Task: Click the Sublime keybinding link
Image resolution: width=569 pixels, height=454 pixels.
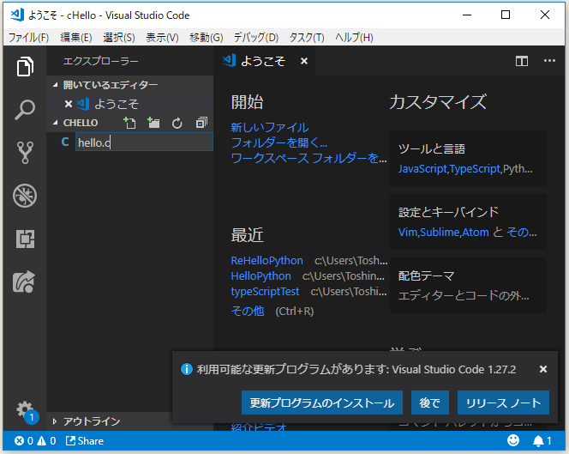Action: [440, 232]
